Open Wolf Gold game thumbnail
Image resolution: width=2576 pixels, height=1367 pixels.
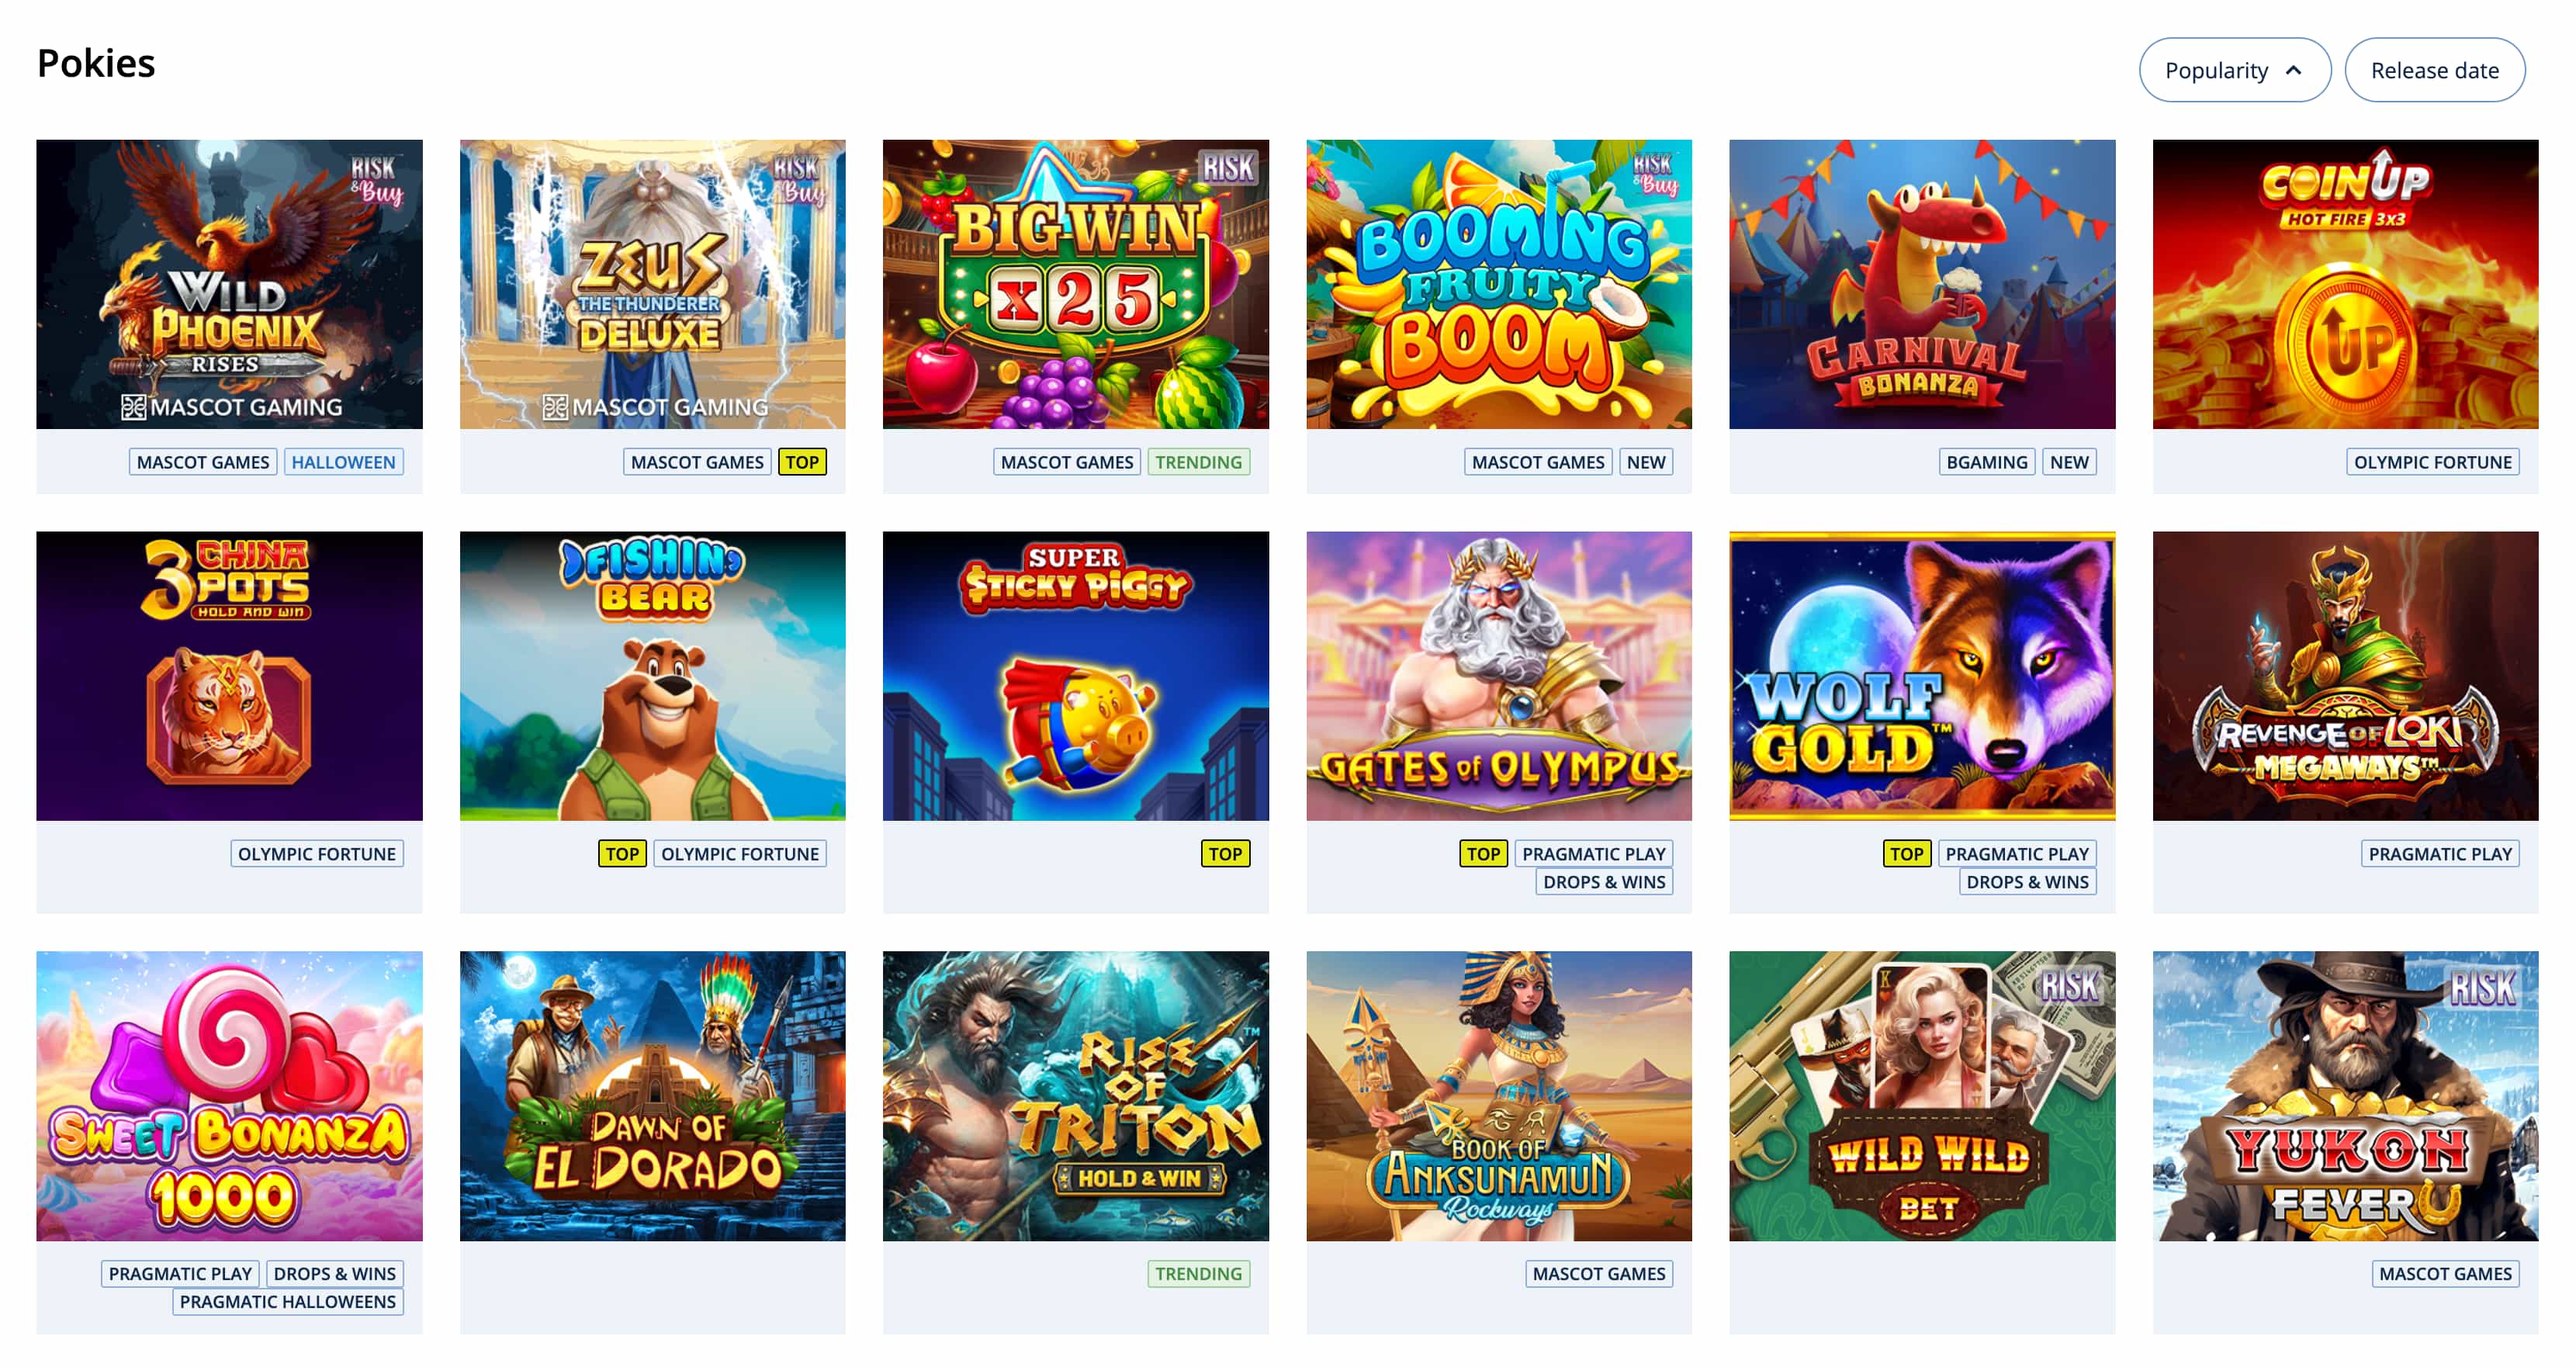pyautogui.click(x=1922, y=676)
